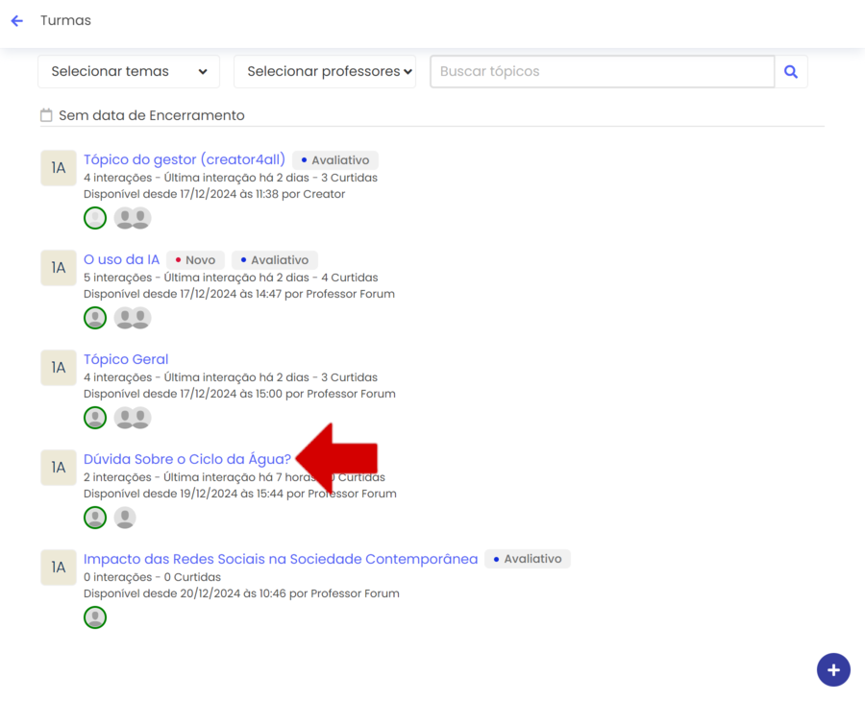Click green-ringed avatar under Tópico do gestor
The width and height of the screenshot is (865, 701).
point(95,218)
